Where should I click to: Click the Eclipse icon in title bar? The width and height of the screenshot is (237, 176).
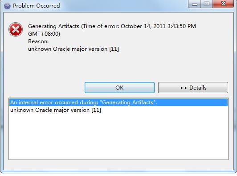(7, 6)
